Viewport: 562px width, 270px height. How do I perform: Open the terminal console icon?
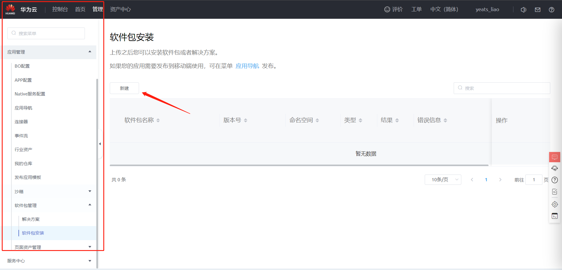[x=555, y=216]
